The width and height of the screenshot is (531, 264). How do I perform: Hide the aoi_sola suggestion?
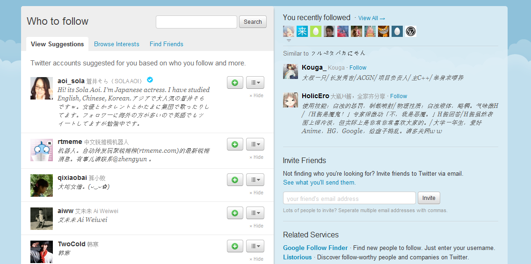pyautogui.click(x=256, y=96)
